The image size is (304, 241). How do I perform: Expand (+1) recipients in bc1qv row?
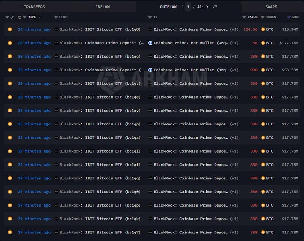tap(234, 83)
